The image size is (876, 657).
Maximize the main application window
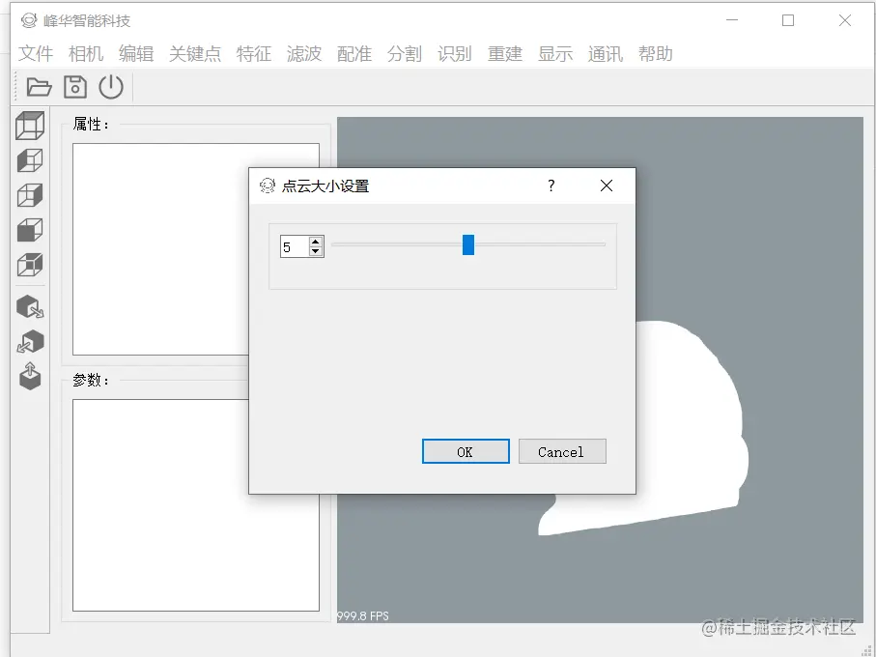(x=788, y=20)
